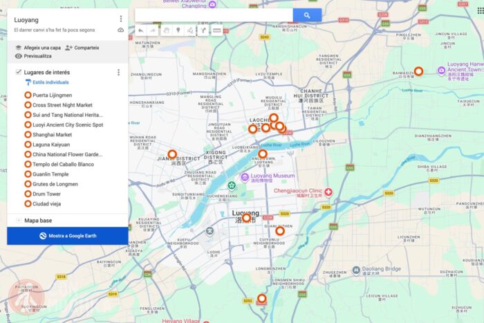Viewport: 484px width, 323px height.
Task: Click the blue search button
Action: coord(307,15)
